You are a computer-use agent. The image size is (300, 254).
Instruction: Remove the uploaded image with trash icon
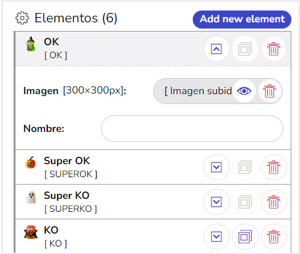270,91
